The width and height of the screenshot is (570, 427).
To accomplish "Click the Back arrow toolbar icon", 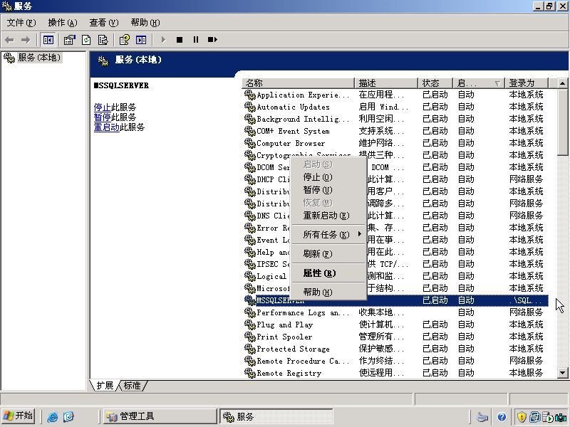I will (x=9, y=40).
